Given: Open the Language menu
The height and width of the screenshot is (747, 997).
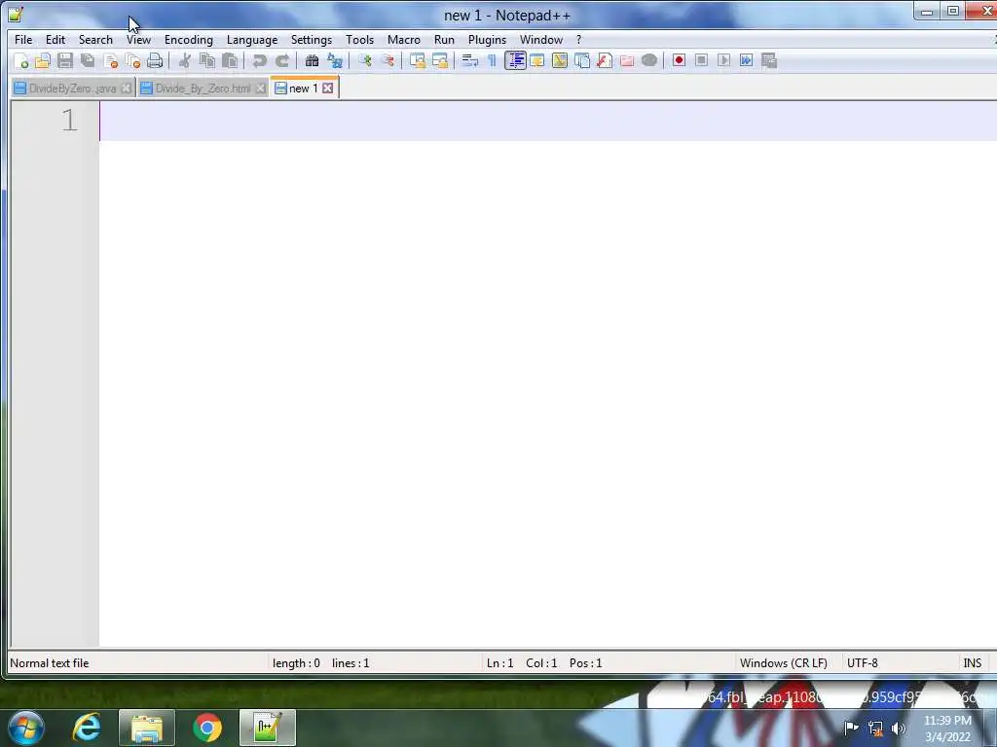Looking at the screenshot, I should (252, 39).
